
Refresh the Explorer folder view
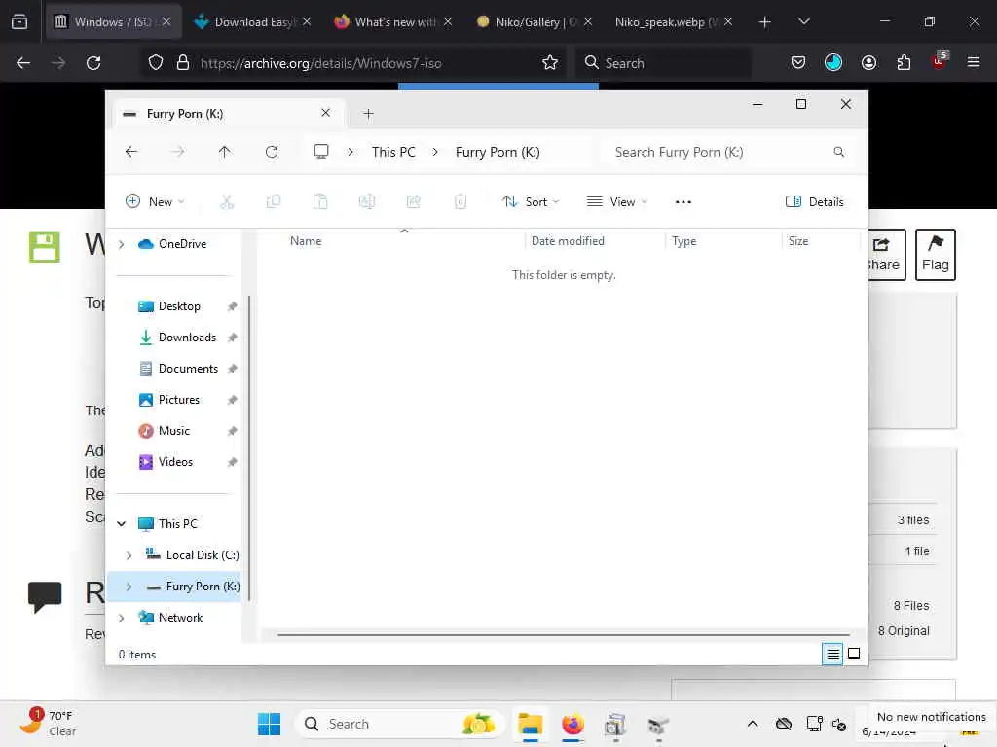click(x=272, y=152)
